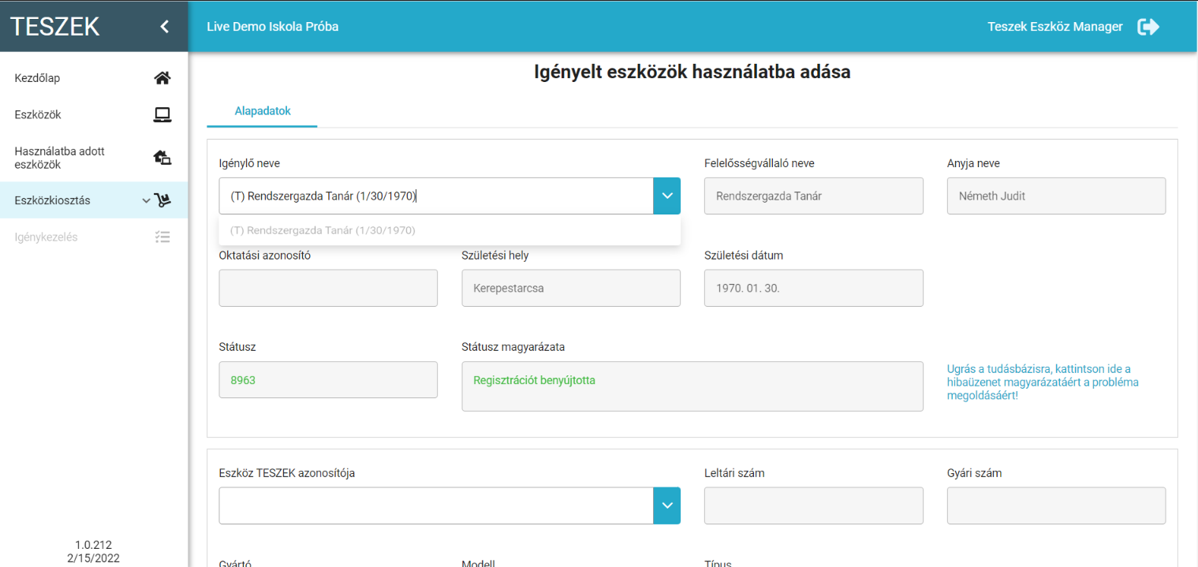Image resolution: width=1198 pixels, height=567 pixels.
Task: Open the Igénylő neve dropdown arrow
Action: (666, 196)
